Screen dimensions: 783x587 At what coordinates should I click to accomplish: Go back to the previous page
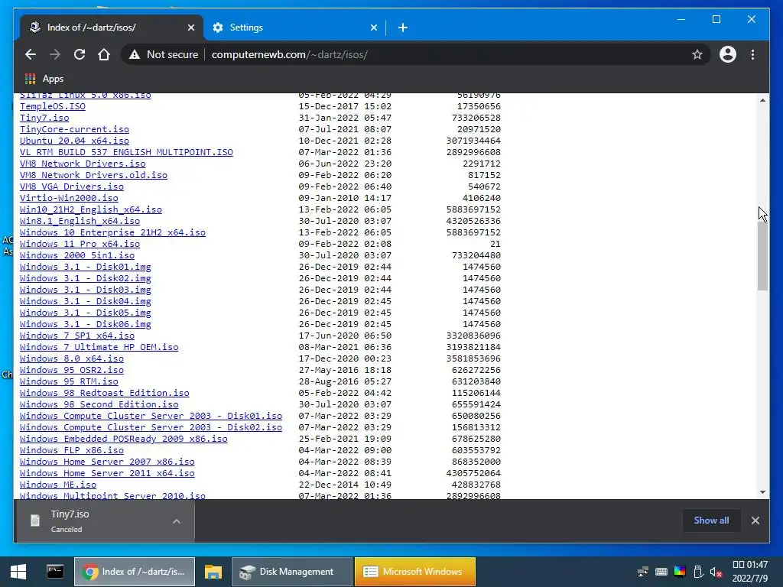tap(31, 54)
